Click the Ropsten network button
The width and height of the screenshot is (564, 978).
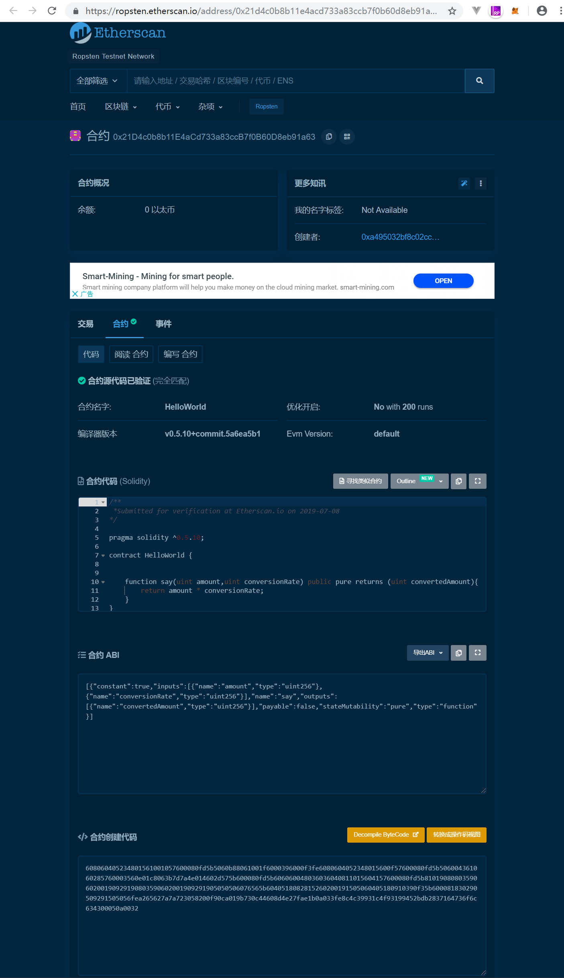(x=267, y=106)
